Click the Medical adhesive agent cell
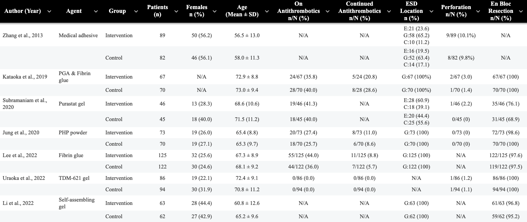The image size is (527, 222). click(x=78, y=35)
